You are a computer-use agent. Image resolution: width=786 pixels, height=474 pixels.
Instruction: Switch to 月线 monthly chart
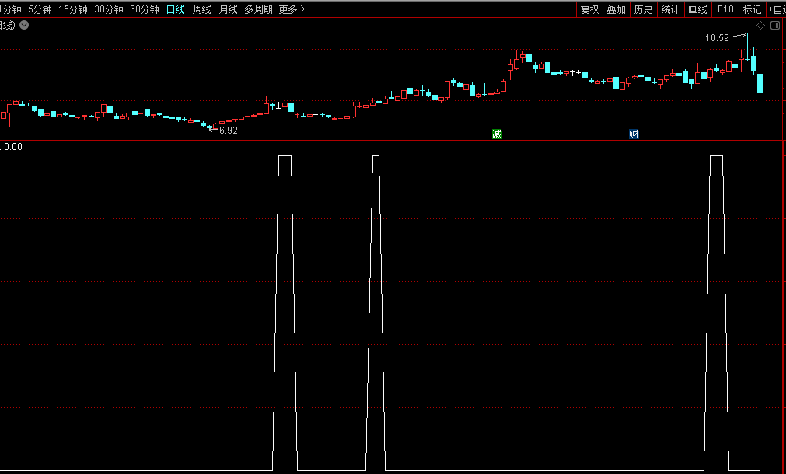point(228,9)
